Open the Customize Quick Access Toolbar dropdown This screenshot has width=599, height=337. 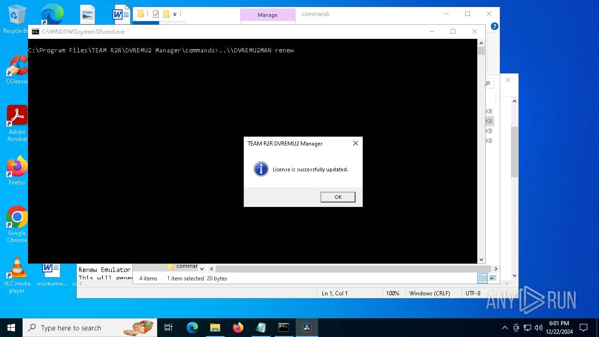point(175,15)
